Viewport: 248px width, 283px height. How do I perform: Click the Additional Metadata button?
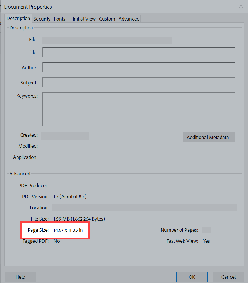[x=209, y=137]
